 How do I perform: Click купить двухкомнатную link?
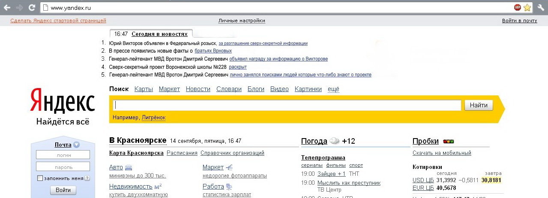coord(138,195)
